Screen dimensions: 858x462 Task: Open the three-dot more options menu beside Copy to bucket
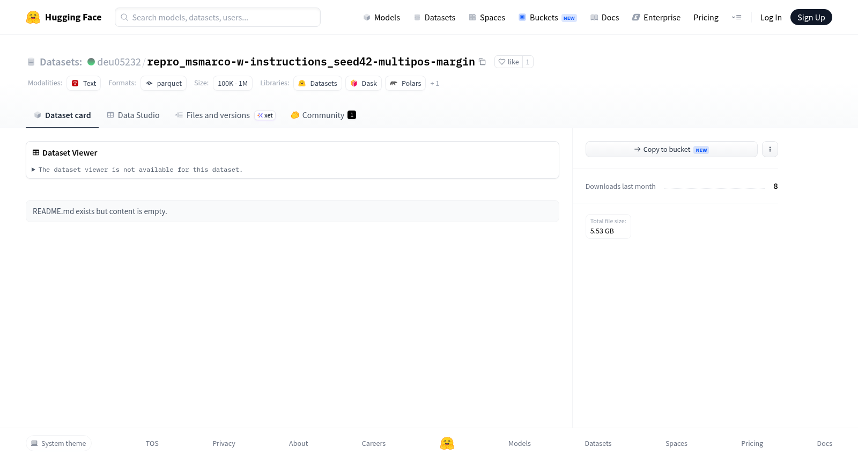770,149
